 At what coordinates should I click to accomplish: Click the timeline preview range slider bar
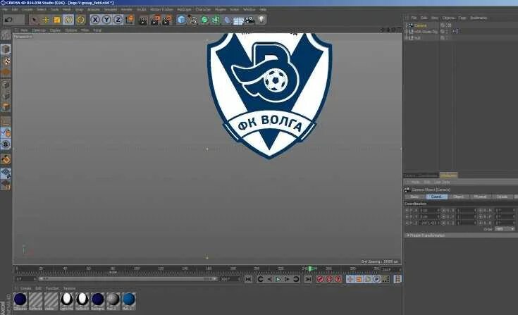127,279
